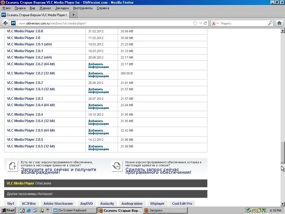Click into the Яндекс search field

click(x=244, y=23)
